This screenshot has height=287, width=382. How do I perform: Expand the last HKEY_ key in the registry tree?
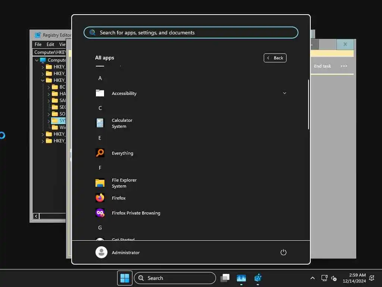click(x=43, y=141)
